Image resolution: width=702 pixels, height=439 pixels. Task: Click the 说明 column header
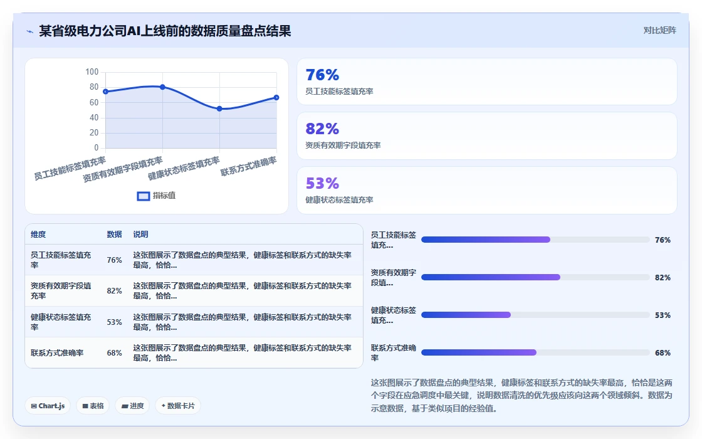140,235
